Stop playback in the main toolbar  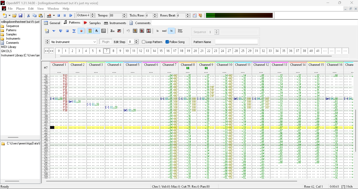click(x=59, y=15)
